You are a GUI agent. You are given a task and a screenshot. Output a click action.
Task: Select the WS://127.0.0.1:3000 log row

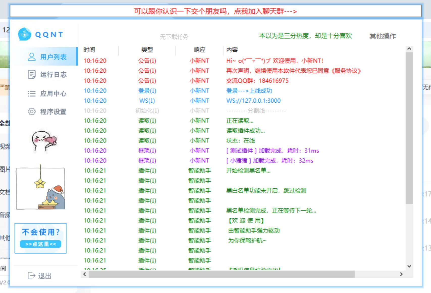pos(253,101)
